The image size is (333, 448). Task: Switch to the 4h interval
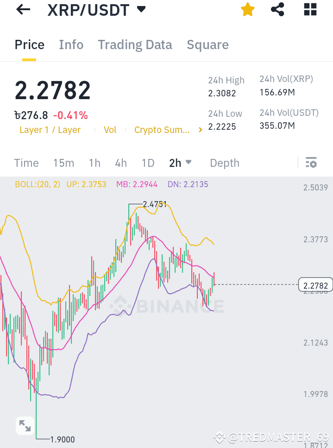(120, 163)
